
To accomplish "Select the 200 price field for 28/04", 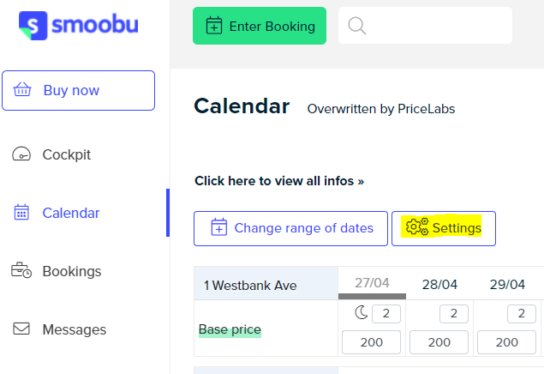I will pos(439,342).
